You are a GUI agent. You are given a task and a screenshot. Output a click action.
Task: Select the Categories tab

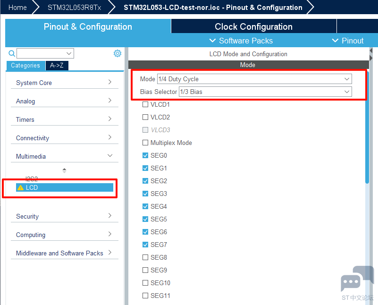click(25, 66)
